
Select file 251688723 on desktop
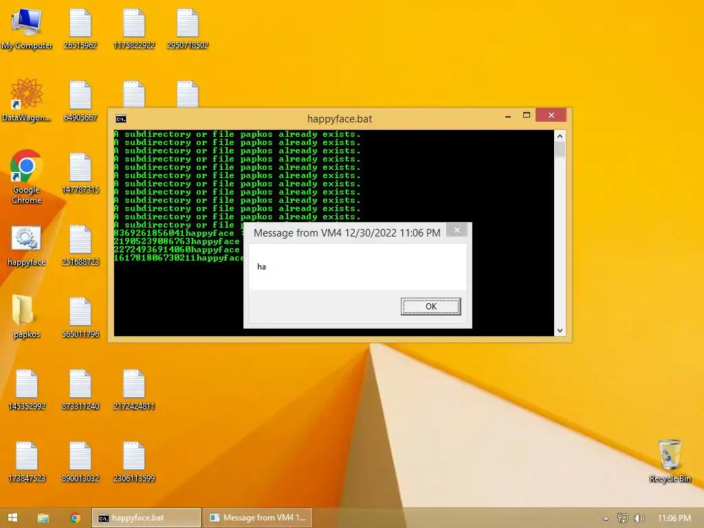click(x=80, y=246)
